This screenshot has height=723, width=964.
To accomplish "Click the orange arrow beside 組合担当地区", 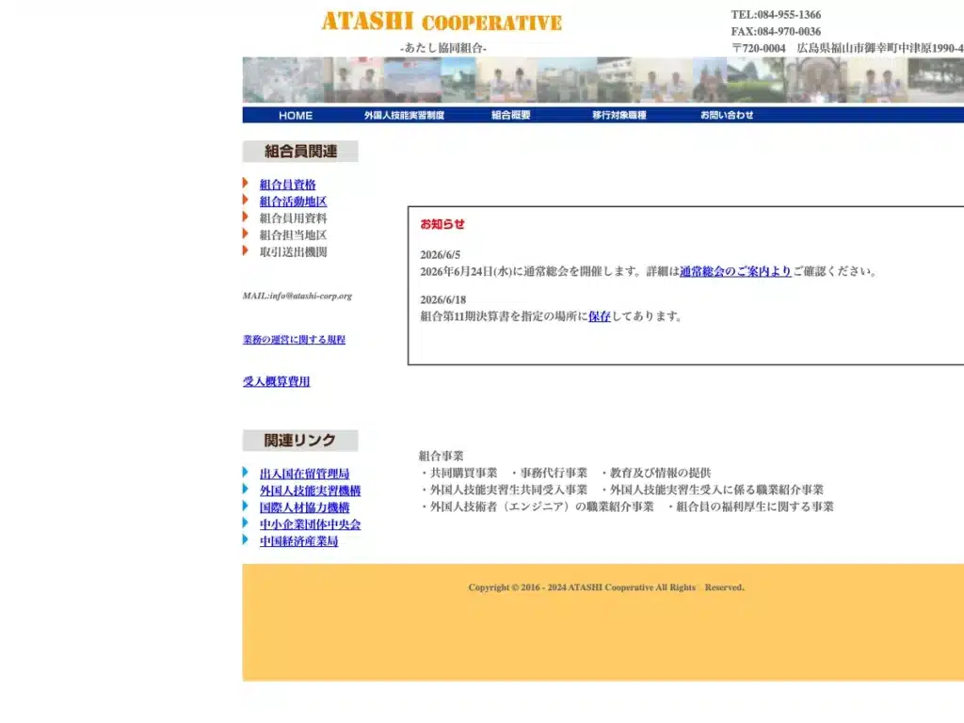I will [246, 233].
